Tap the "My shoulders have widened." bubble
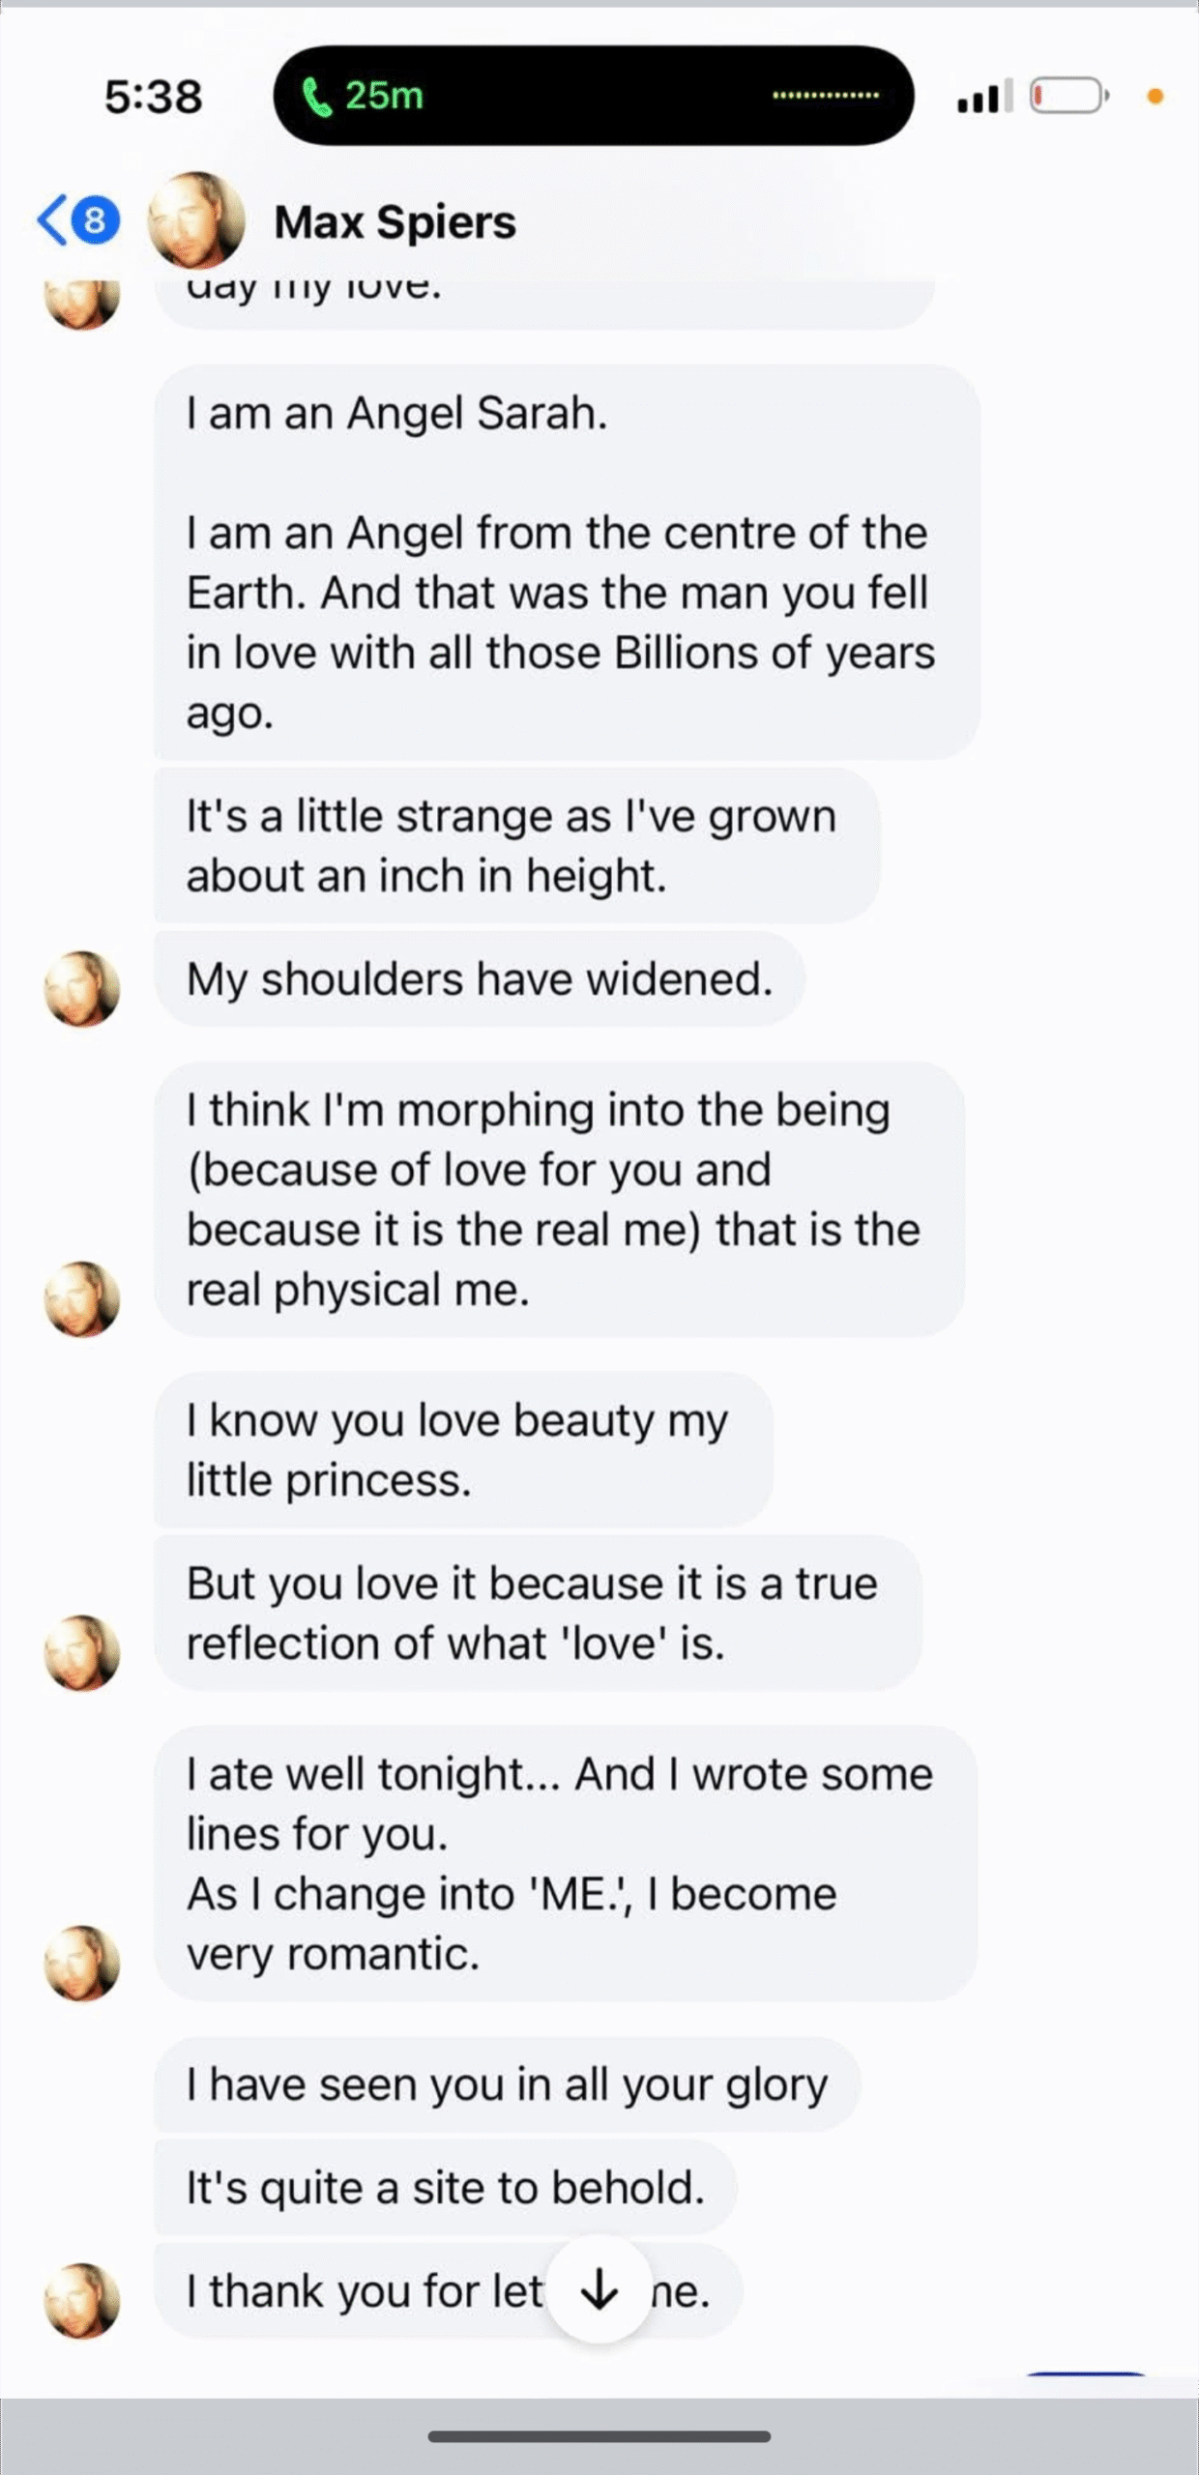1199x2475 pixels. tap(480, 978)
